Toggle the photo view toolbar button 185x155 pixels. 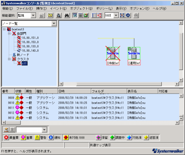coord(86,15)
